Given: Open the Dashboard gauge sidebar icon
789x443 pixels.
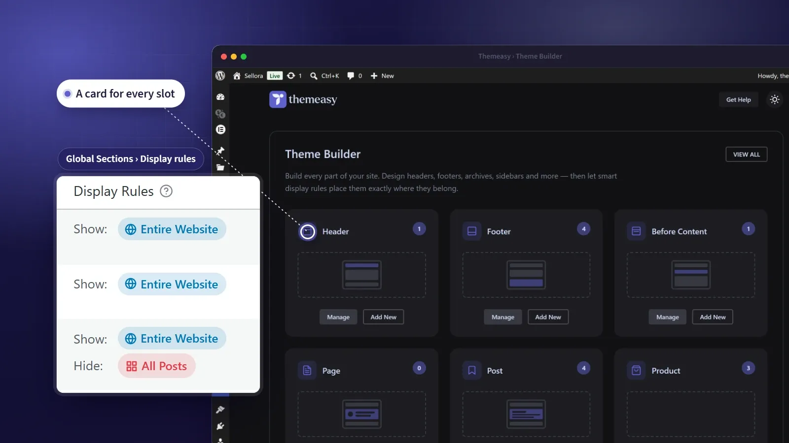Looking at the screenshot, I should [220, 97].
